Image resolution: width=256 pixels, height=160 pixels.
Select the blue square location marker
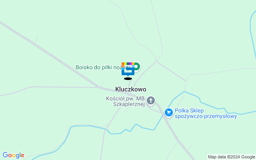(128, 69)
